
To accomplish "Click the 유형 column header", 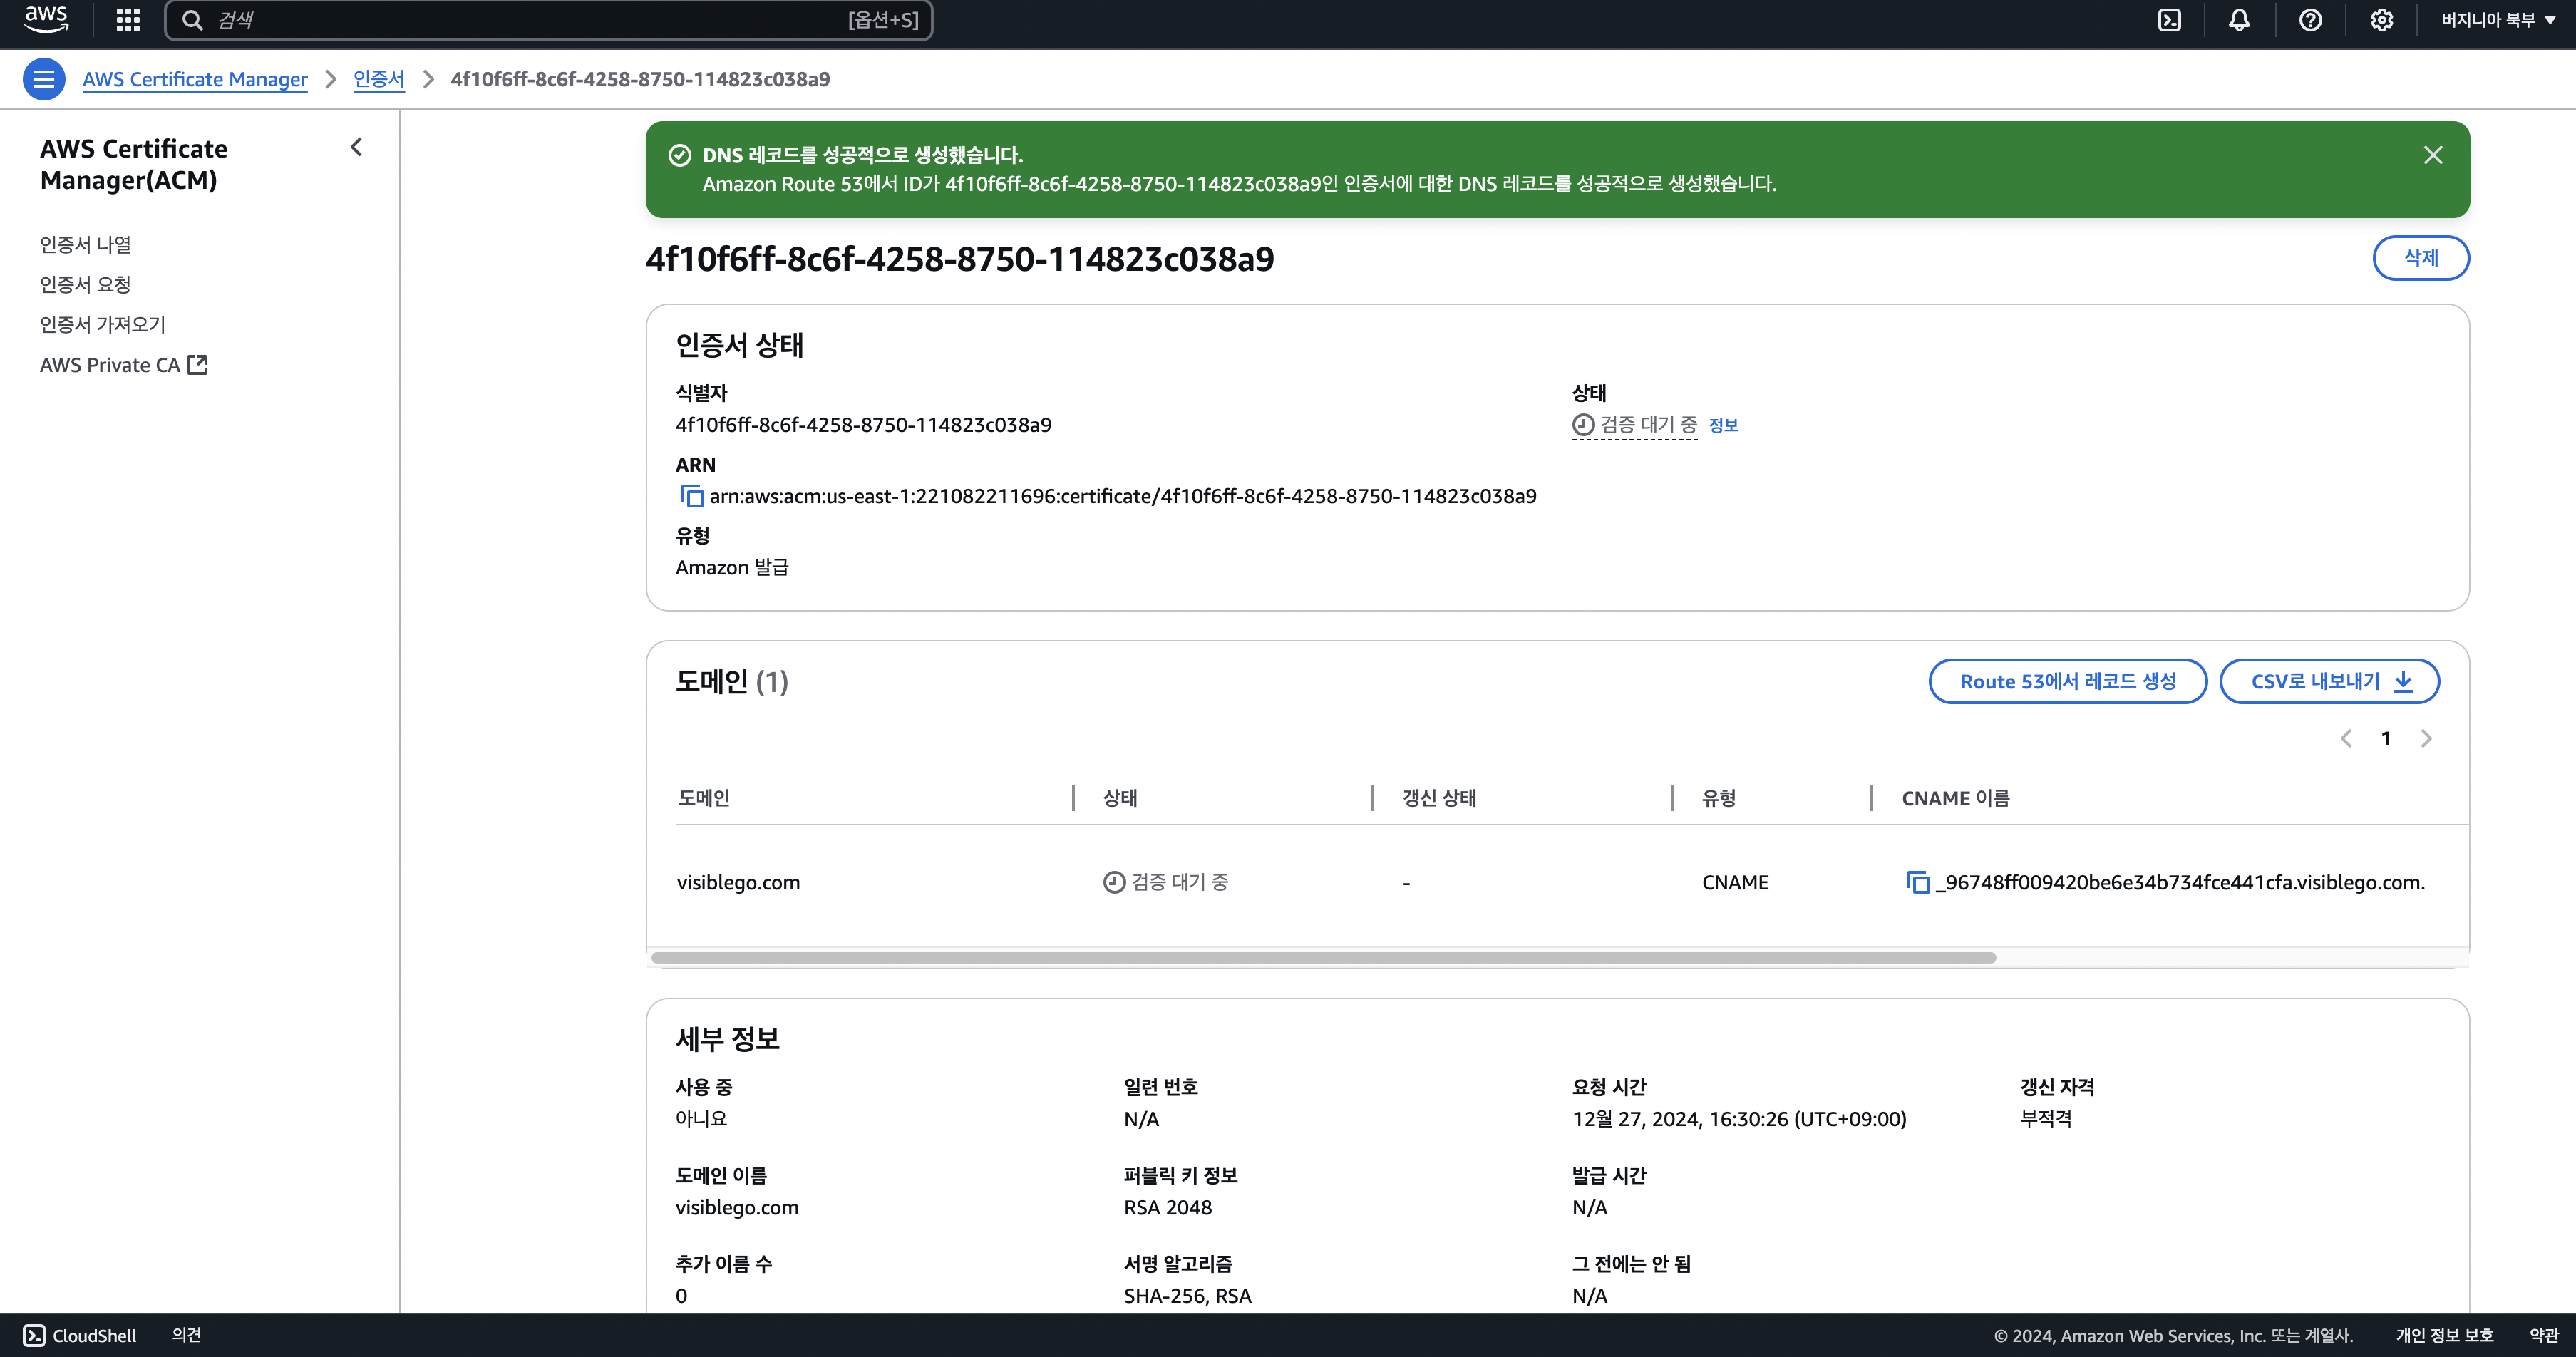I will point(1719,797).
